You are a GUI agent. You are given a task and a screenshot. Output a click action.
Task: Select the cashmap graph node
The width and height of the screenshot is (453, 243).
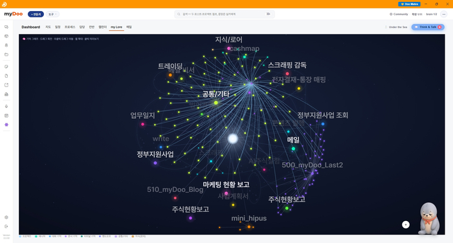245,57
